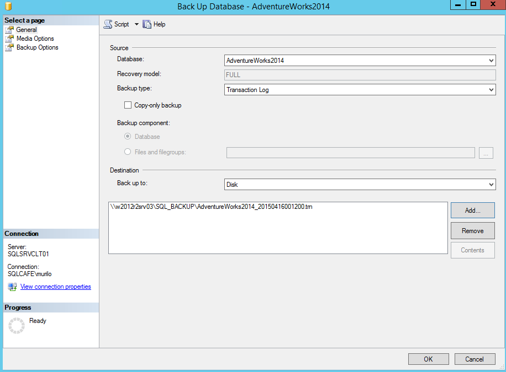506x372 pixels.
Task: Click the Ready progress spinner icon
Action: point(17,326)
